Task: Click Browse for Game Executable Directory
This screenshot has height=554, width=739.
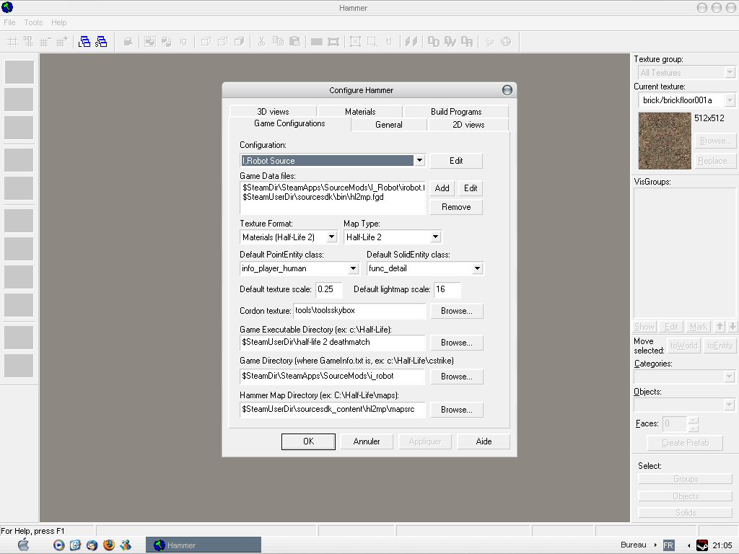Action: [457, 343]
